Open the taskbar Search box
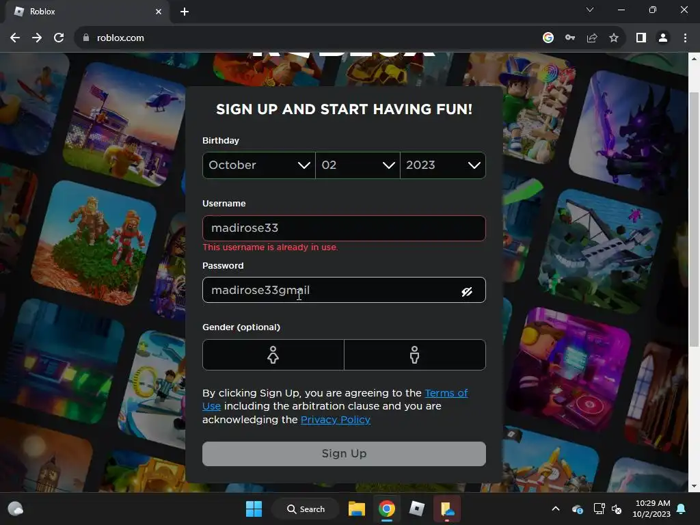The height and width of the screenshot is (525, 700). 306,509
